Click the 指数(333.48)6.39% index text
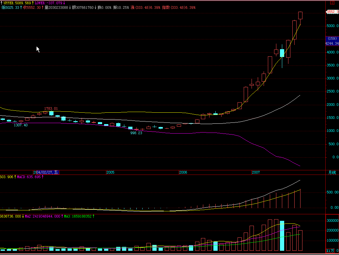 (178, 7)
